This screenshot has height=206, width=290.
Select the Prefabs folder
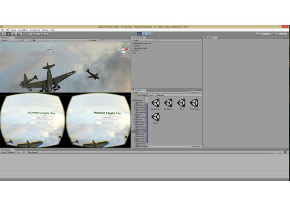click(140, 127)
